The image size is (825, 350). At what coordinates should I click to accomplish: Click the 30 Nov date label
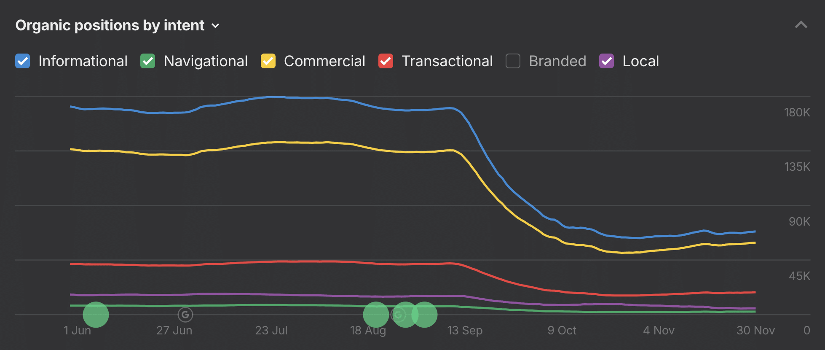(x=755, y=331)
